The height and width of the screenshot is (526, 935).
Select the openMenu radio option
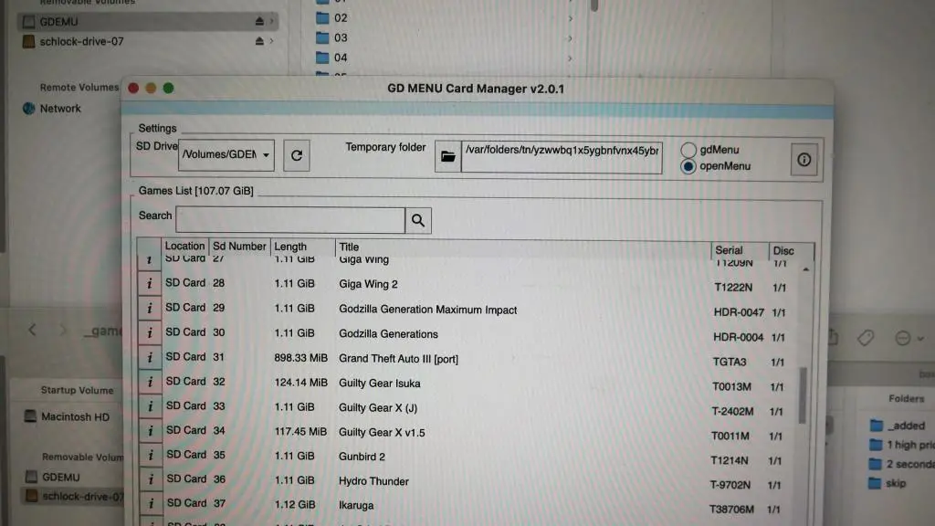click(x=688, y=166)
